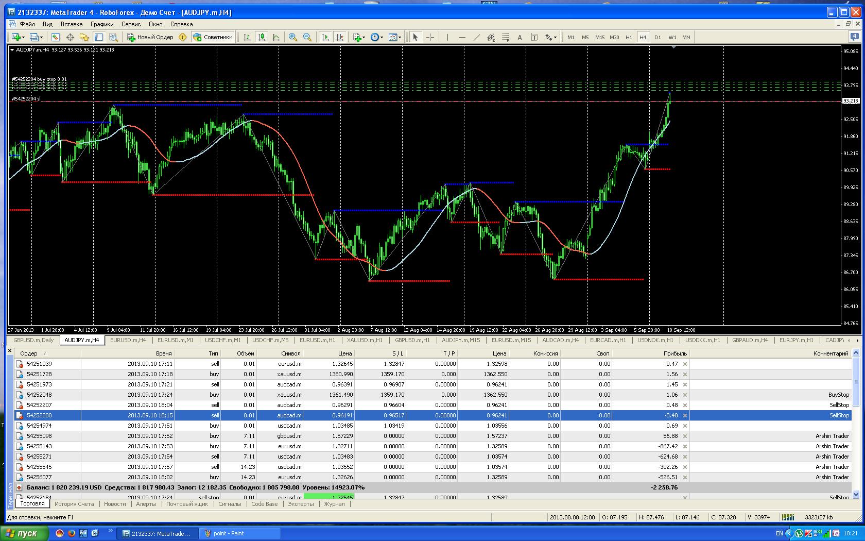Open the Market Watch window icon
865x541 pixels.
pos(56,37)
